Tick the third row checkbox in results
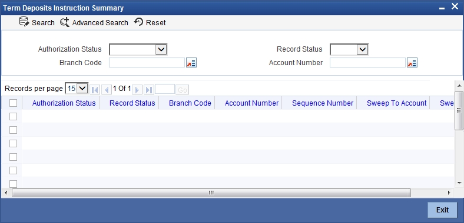Screen dimensions: 464x223 [x=14, y=143]
